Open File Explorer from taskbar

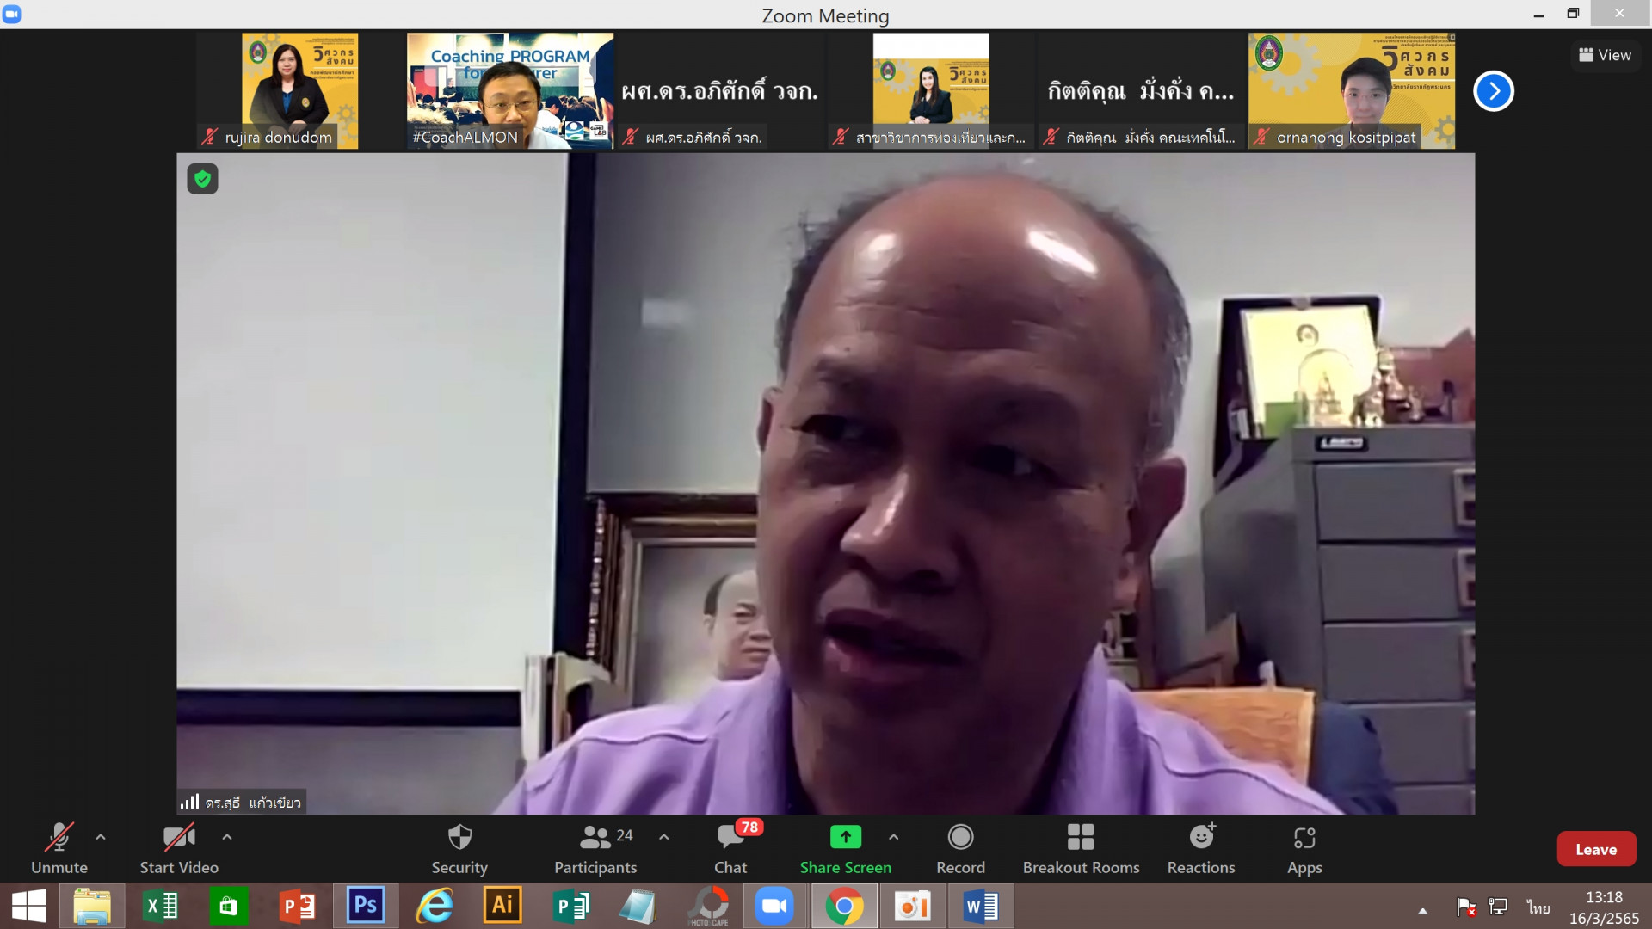[92, 907]
